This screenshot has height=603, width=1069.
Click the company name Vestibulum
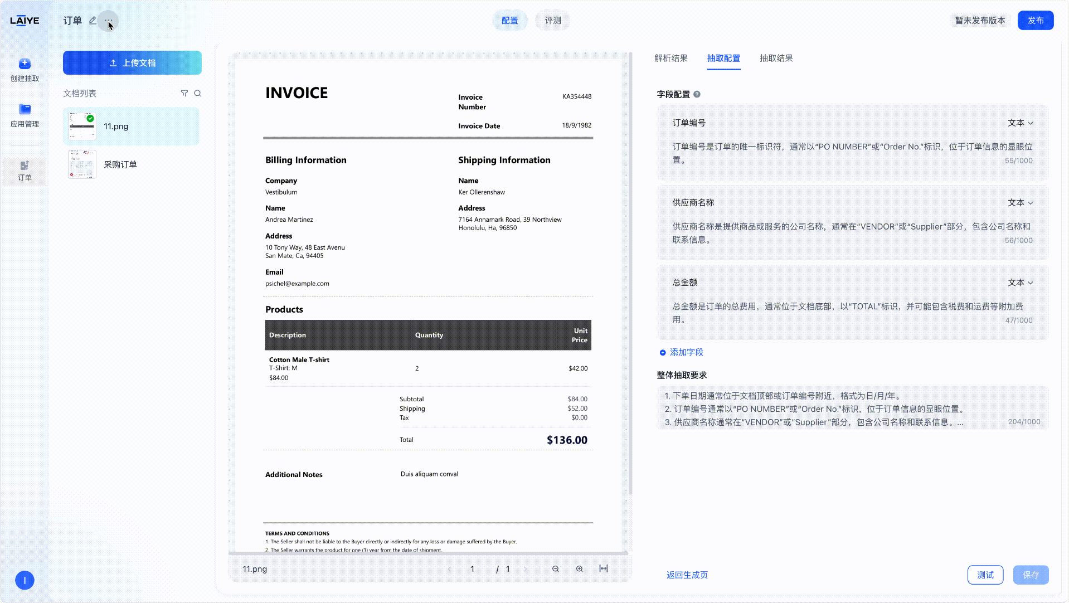click(x=281, y=192)
